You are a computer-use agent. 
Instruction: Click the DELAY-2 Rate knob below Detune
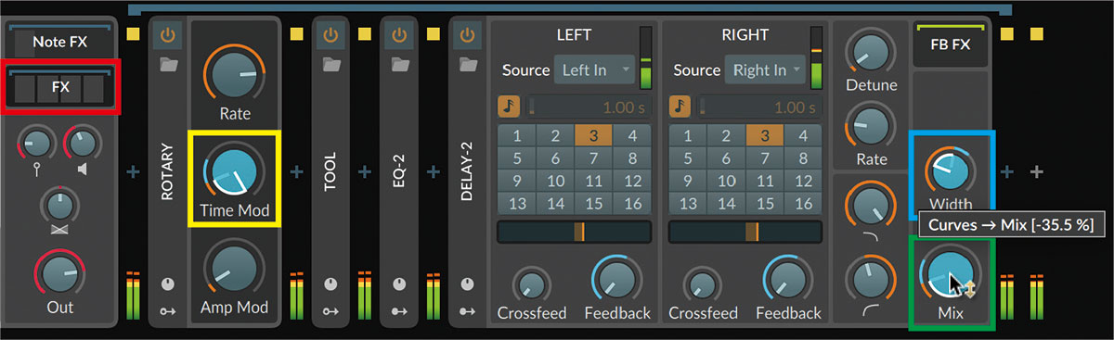click(x=871, y=127)
